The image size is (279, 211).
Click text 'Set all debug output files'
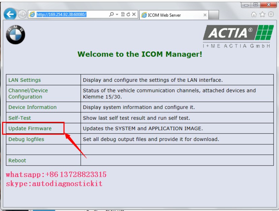tap(115, 139)
